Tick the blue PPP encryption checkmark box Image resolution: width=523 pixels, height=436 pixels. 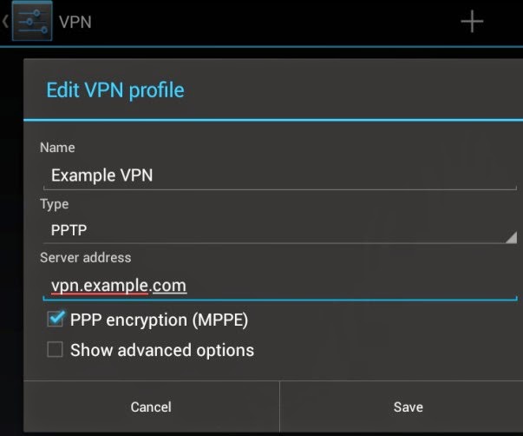56,319
